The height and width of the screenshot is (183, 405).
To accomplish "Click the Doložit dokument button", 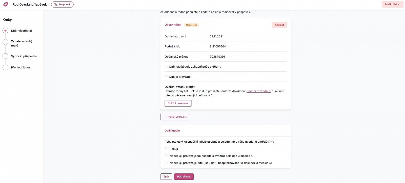I will [178, 103].
